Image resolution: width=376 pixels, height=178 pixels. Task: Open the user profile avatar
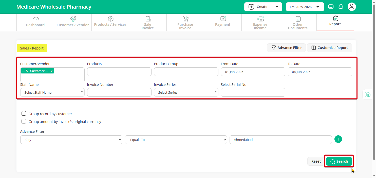(352, 7)
